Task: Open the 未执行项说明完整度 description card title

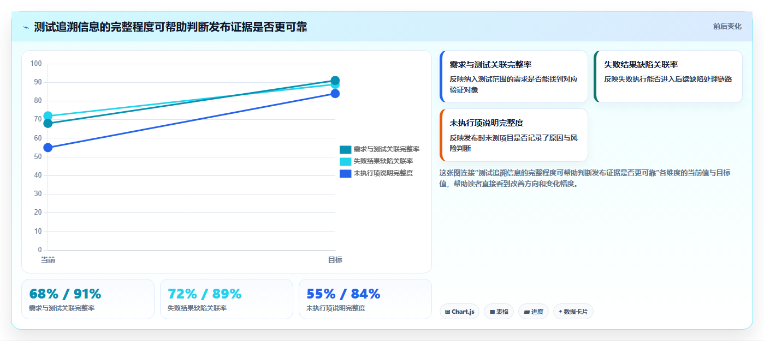Action: click(x=487, y=123)
